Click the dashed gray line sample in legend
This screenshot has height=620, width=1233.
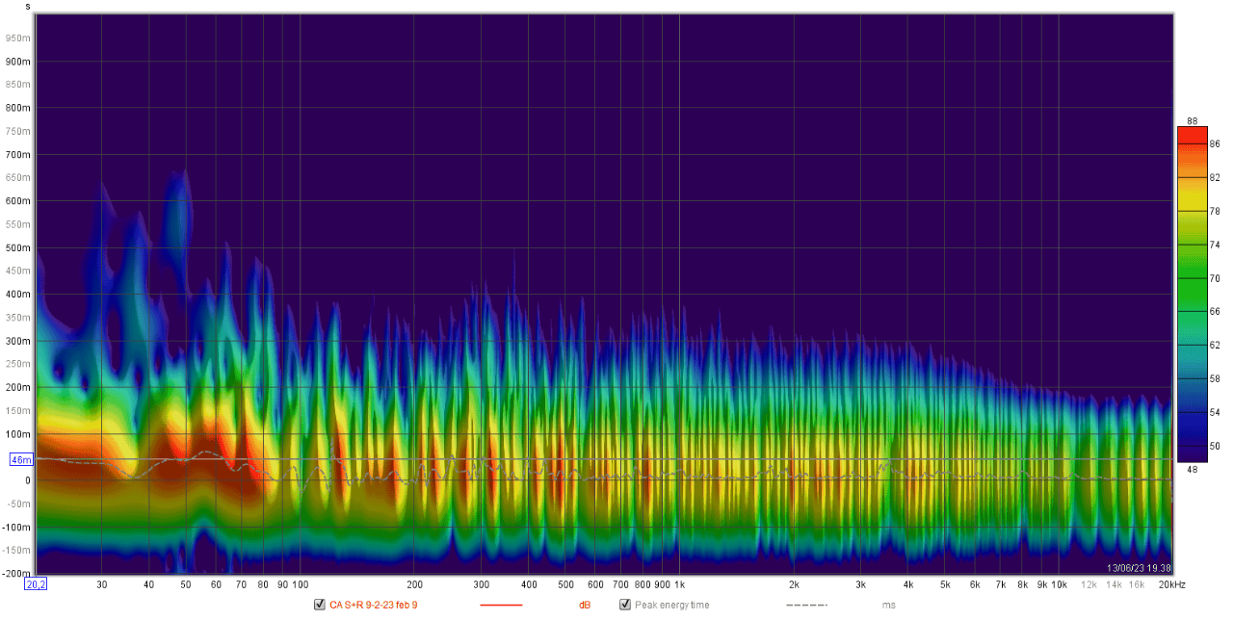click(x=806, y=605)
